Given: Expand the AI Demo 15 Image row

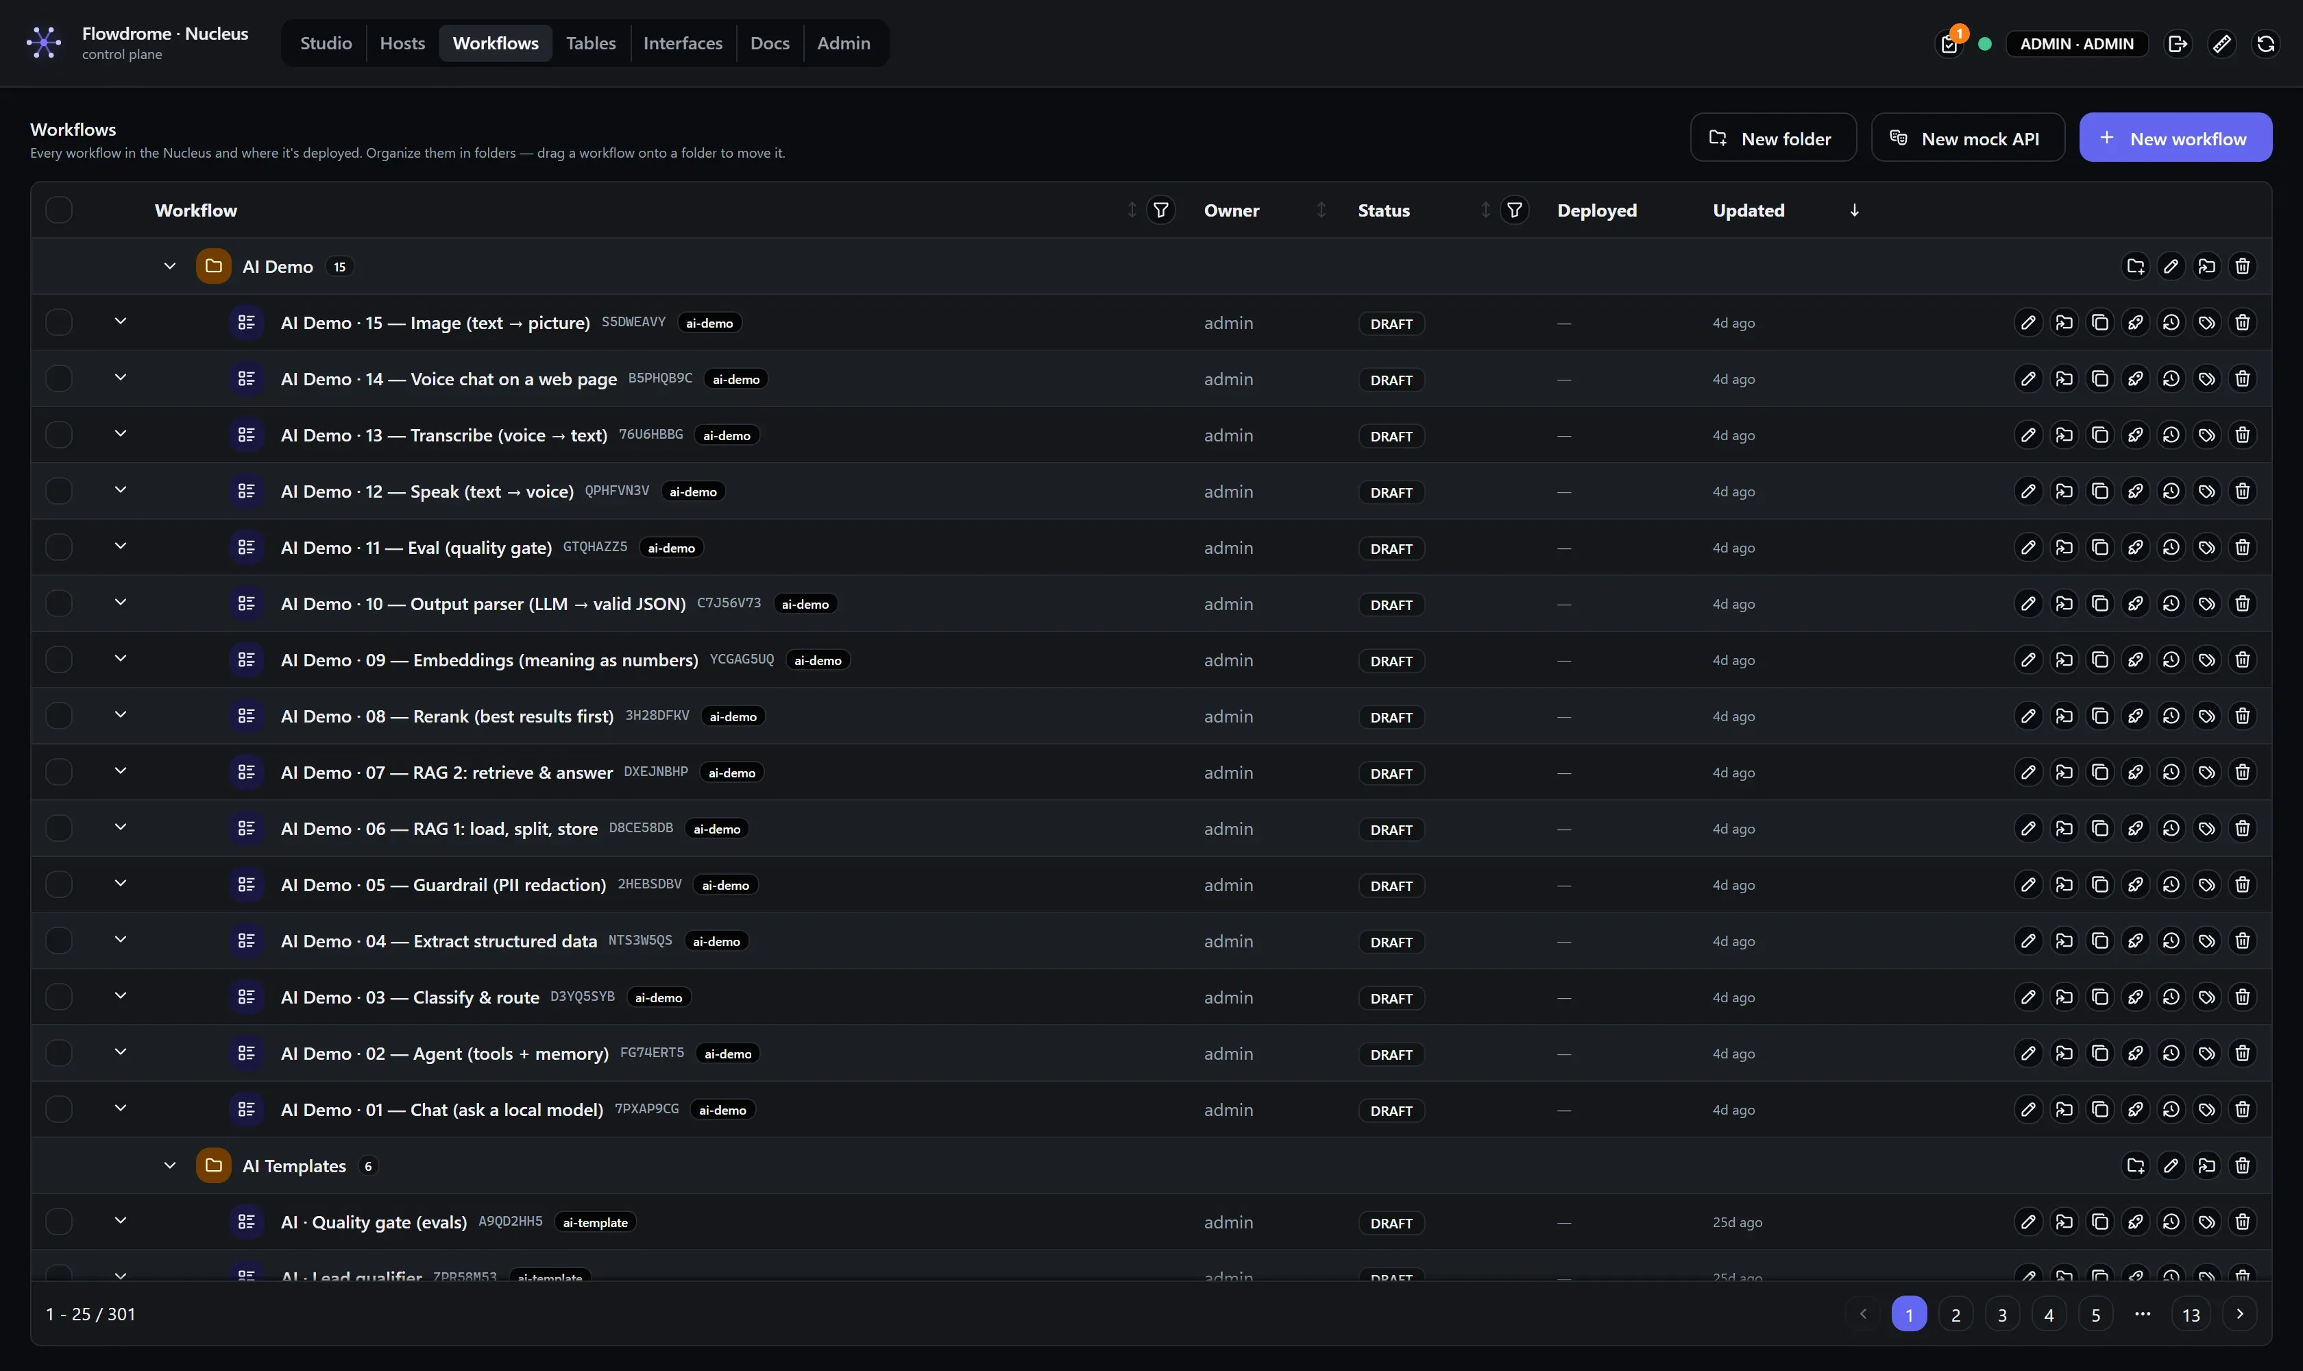Looking at the screenshot, I should (120, 321).
